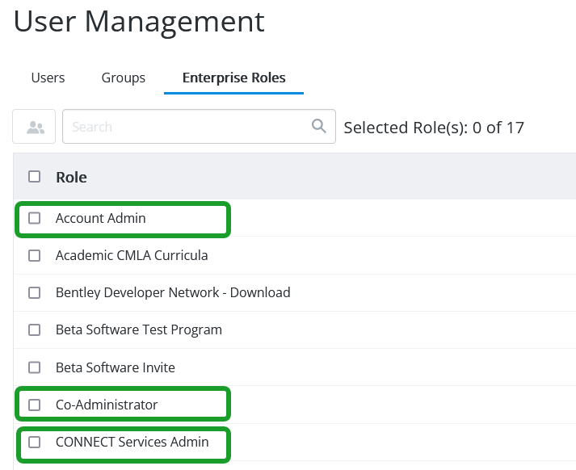
Task: Click the Role column header
Action: 71,177
